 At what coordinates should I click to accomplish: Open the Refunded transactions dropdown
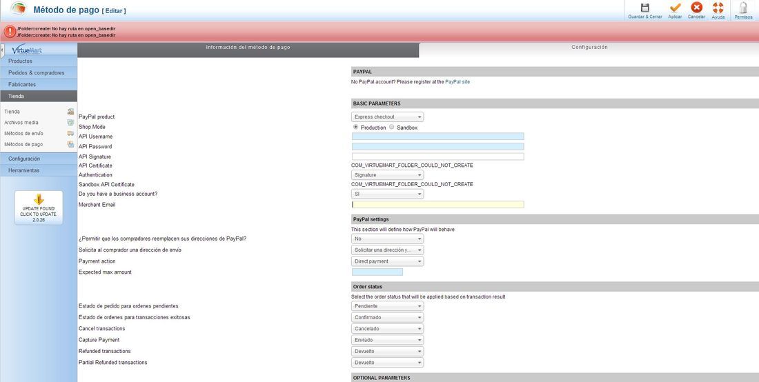pyautogui.click(x=387, y=351)
